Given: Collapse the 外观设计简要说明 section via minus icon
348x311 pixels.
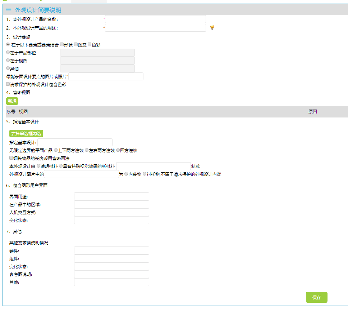Looking at the screenshot, I should point(9,10).
